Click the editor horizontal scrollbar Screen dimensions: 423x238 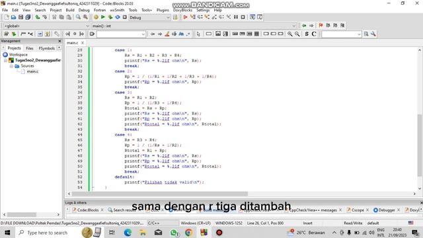click(x=160, y=194)
